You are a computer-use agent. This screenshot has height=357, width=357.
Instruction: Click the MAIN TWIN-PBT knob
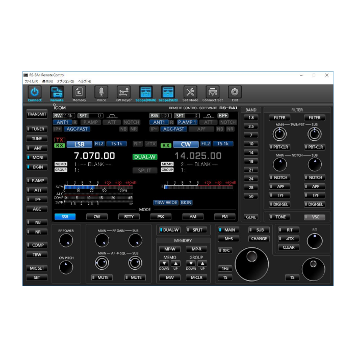tap(279, 134)
